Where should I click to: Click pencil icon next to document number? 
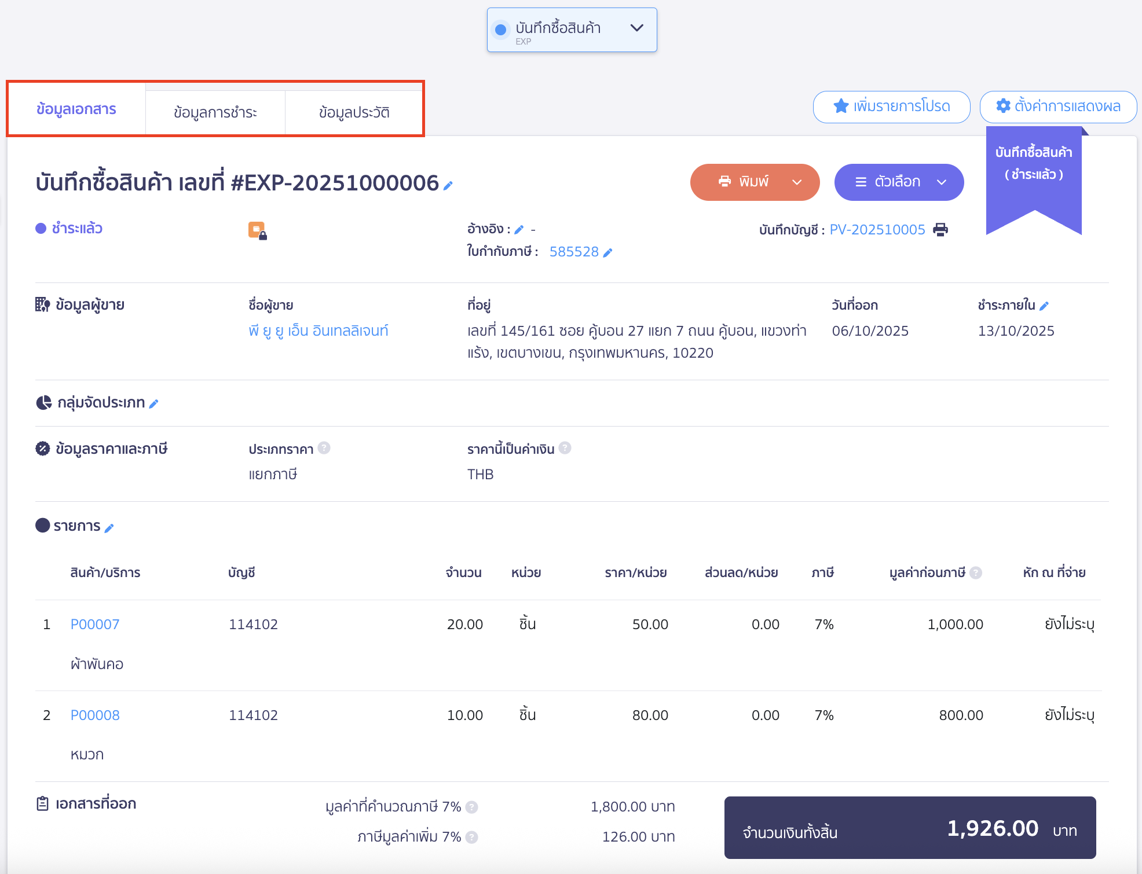[448, 185]
